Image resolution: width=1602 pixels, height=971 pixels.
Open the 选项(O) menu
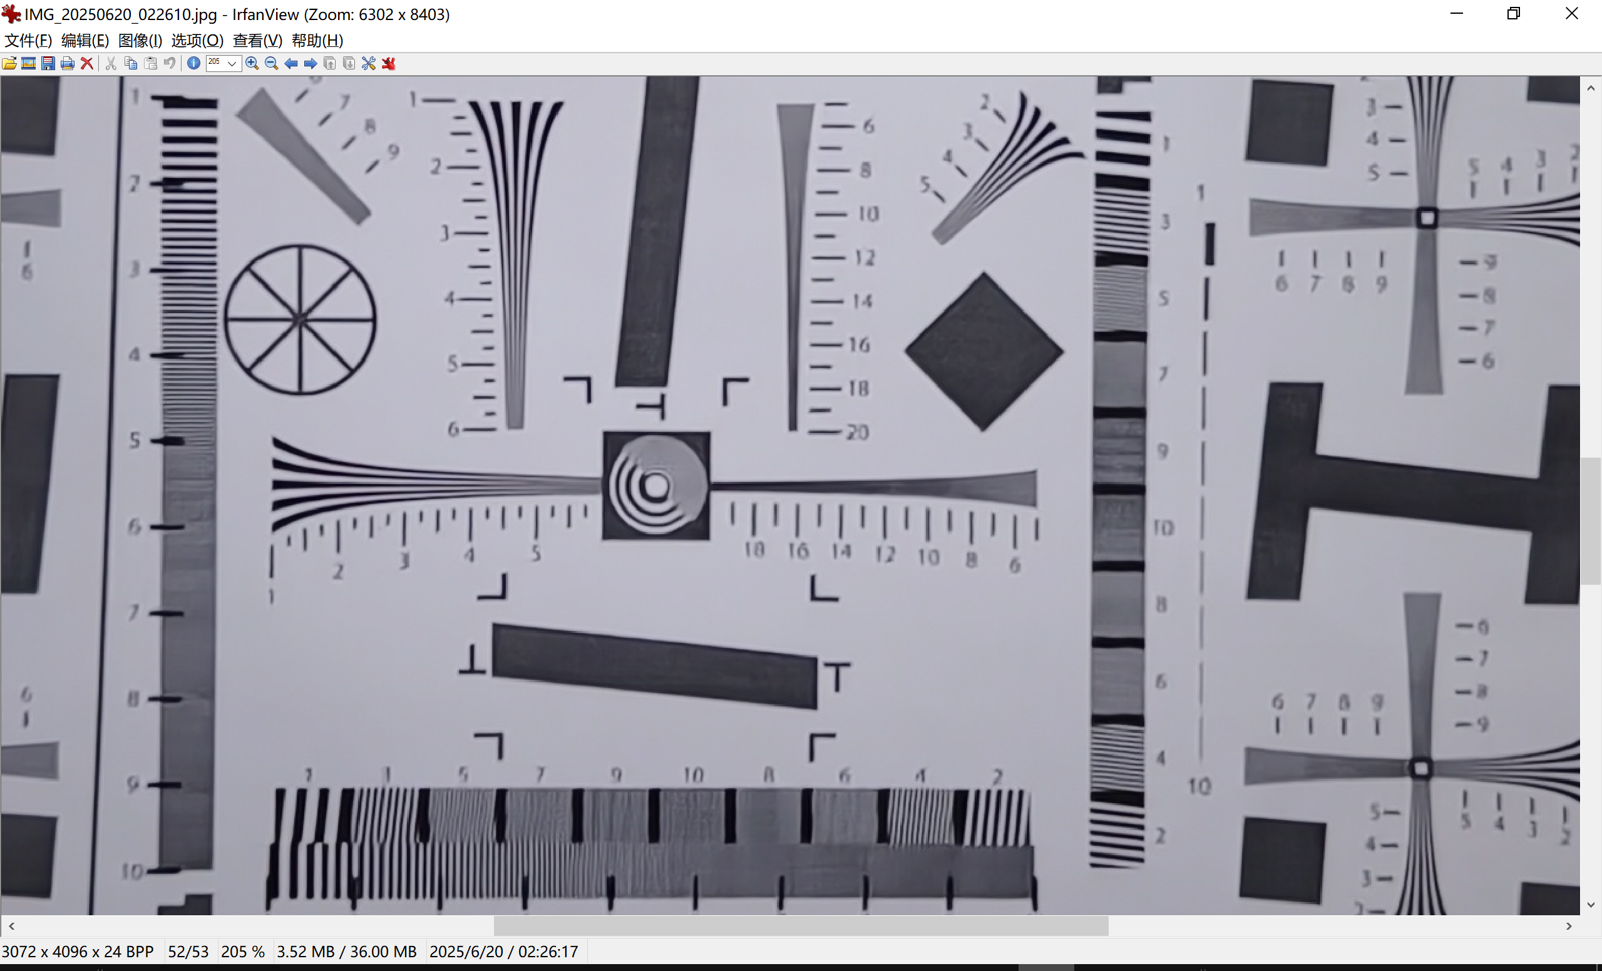197,40
